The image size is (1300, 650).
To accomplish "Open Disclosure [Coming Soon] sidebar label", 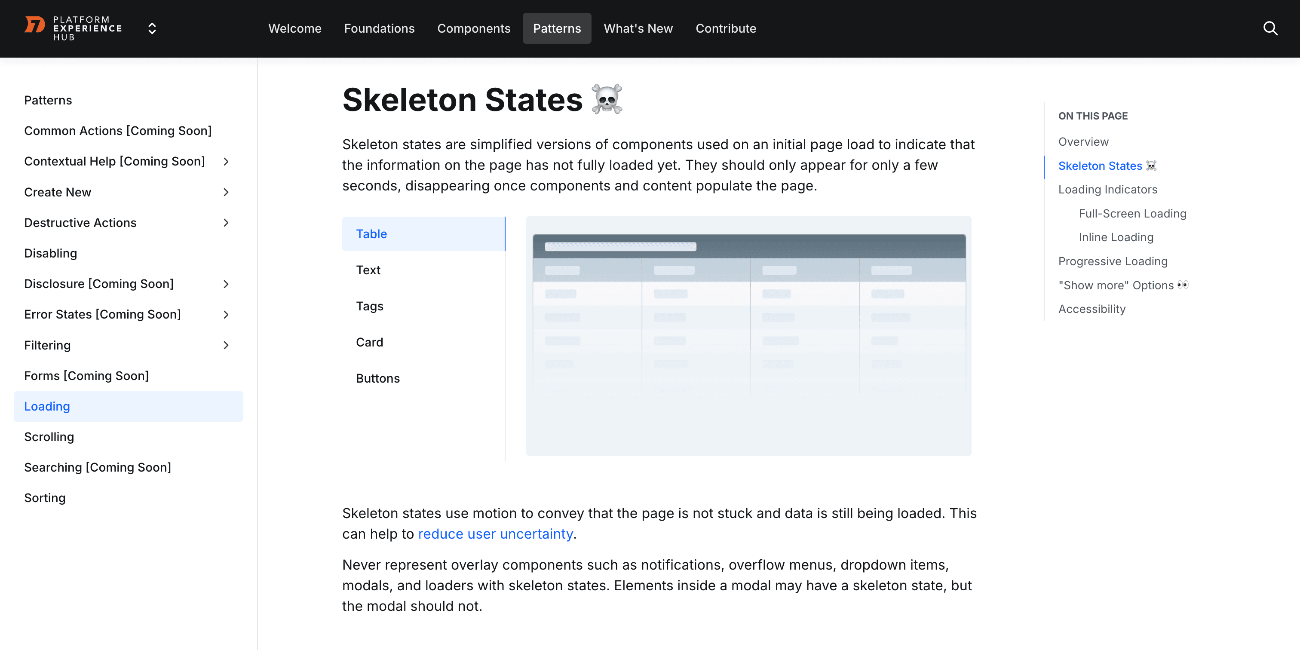I will (x=99, y=284).
